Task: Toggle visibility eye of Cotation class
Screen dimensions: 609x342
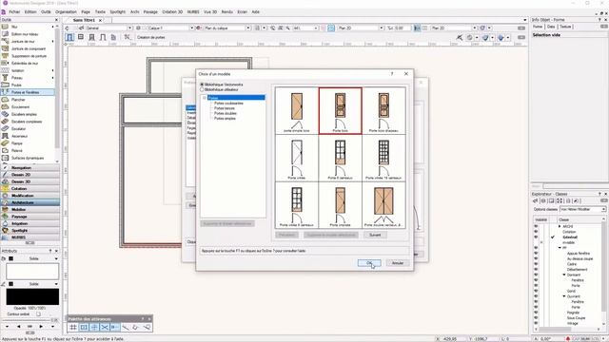Action: point(536,232)
